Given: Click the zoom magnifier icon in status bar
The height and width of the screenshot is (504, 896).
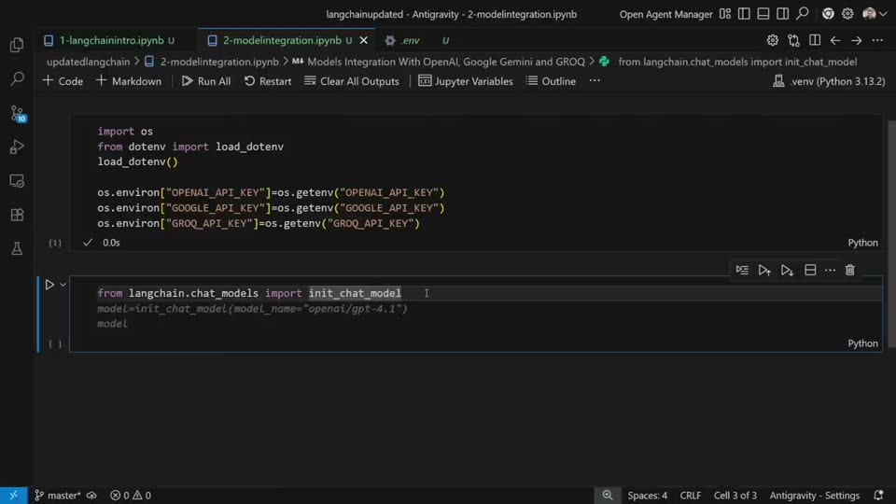Looking at the screenshot, I should [x=607, y=496].
